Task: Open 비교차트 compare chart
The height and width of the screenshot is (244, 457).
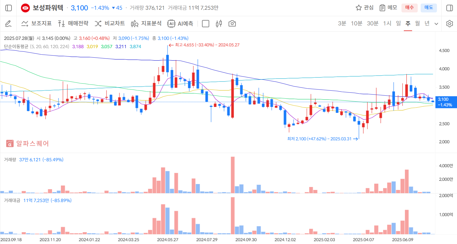Action: pos(110,24)
